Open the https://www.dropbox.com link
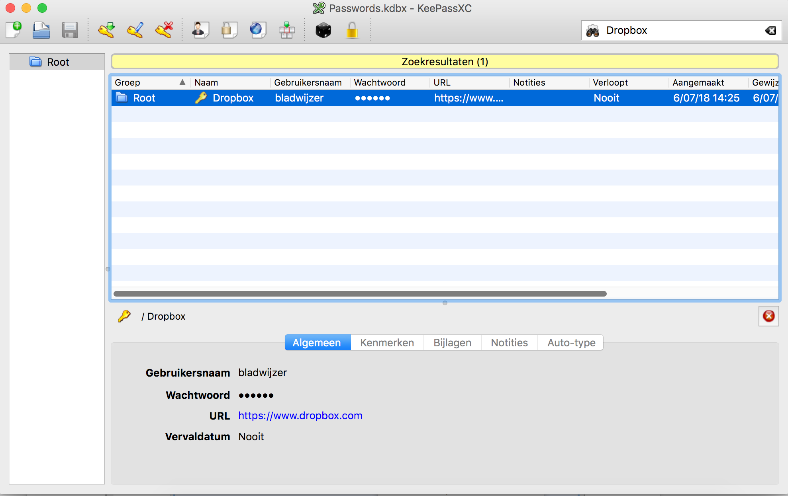Image resolution: width=788 pixels, height=496 pixels. pyautogui.click(x=300, y=416)
